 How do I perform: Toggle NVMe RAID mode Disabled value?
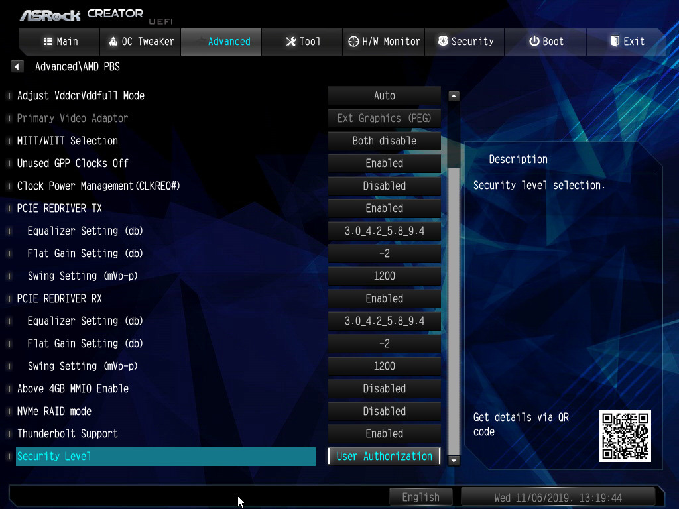384,411
